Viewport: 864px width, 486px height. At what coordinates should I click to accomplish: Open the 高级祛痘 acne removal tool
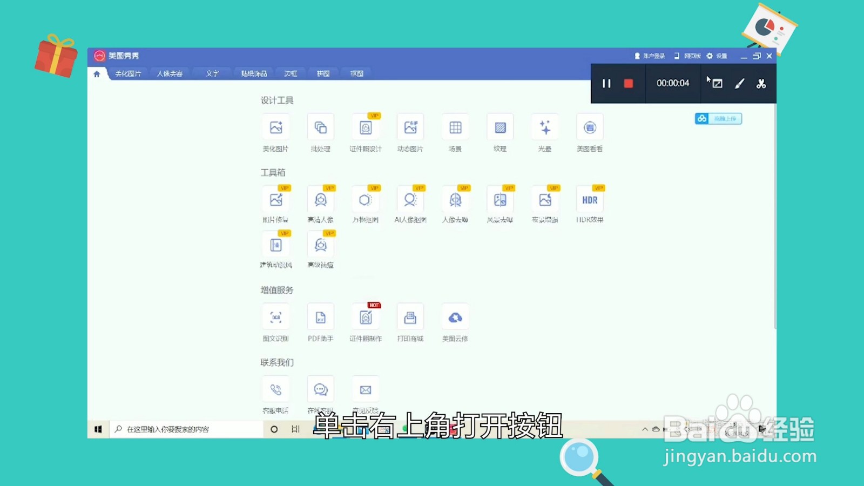click(x=321, y=245)
